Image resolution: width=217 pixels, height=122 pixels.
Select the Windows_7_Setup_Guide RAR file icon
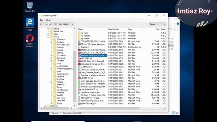tap(79, 95)
